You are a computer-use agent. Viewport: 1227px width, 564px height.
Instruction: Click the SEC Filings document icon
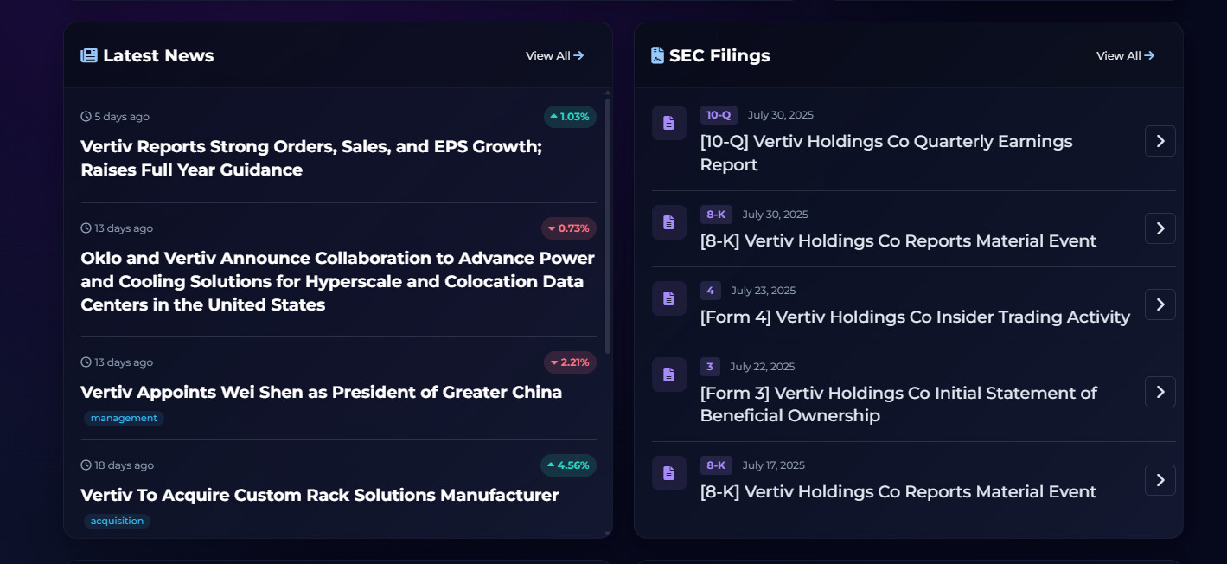click(x=658, y=55)
